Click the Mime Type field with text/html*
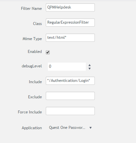 point(70,38)
